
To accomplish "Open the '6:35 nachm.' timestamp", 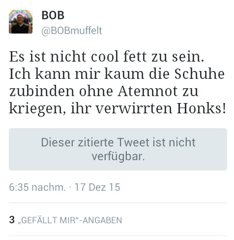I will (x=37, y=187).
